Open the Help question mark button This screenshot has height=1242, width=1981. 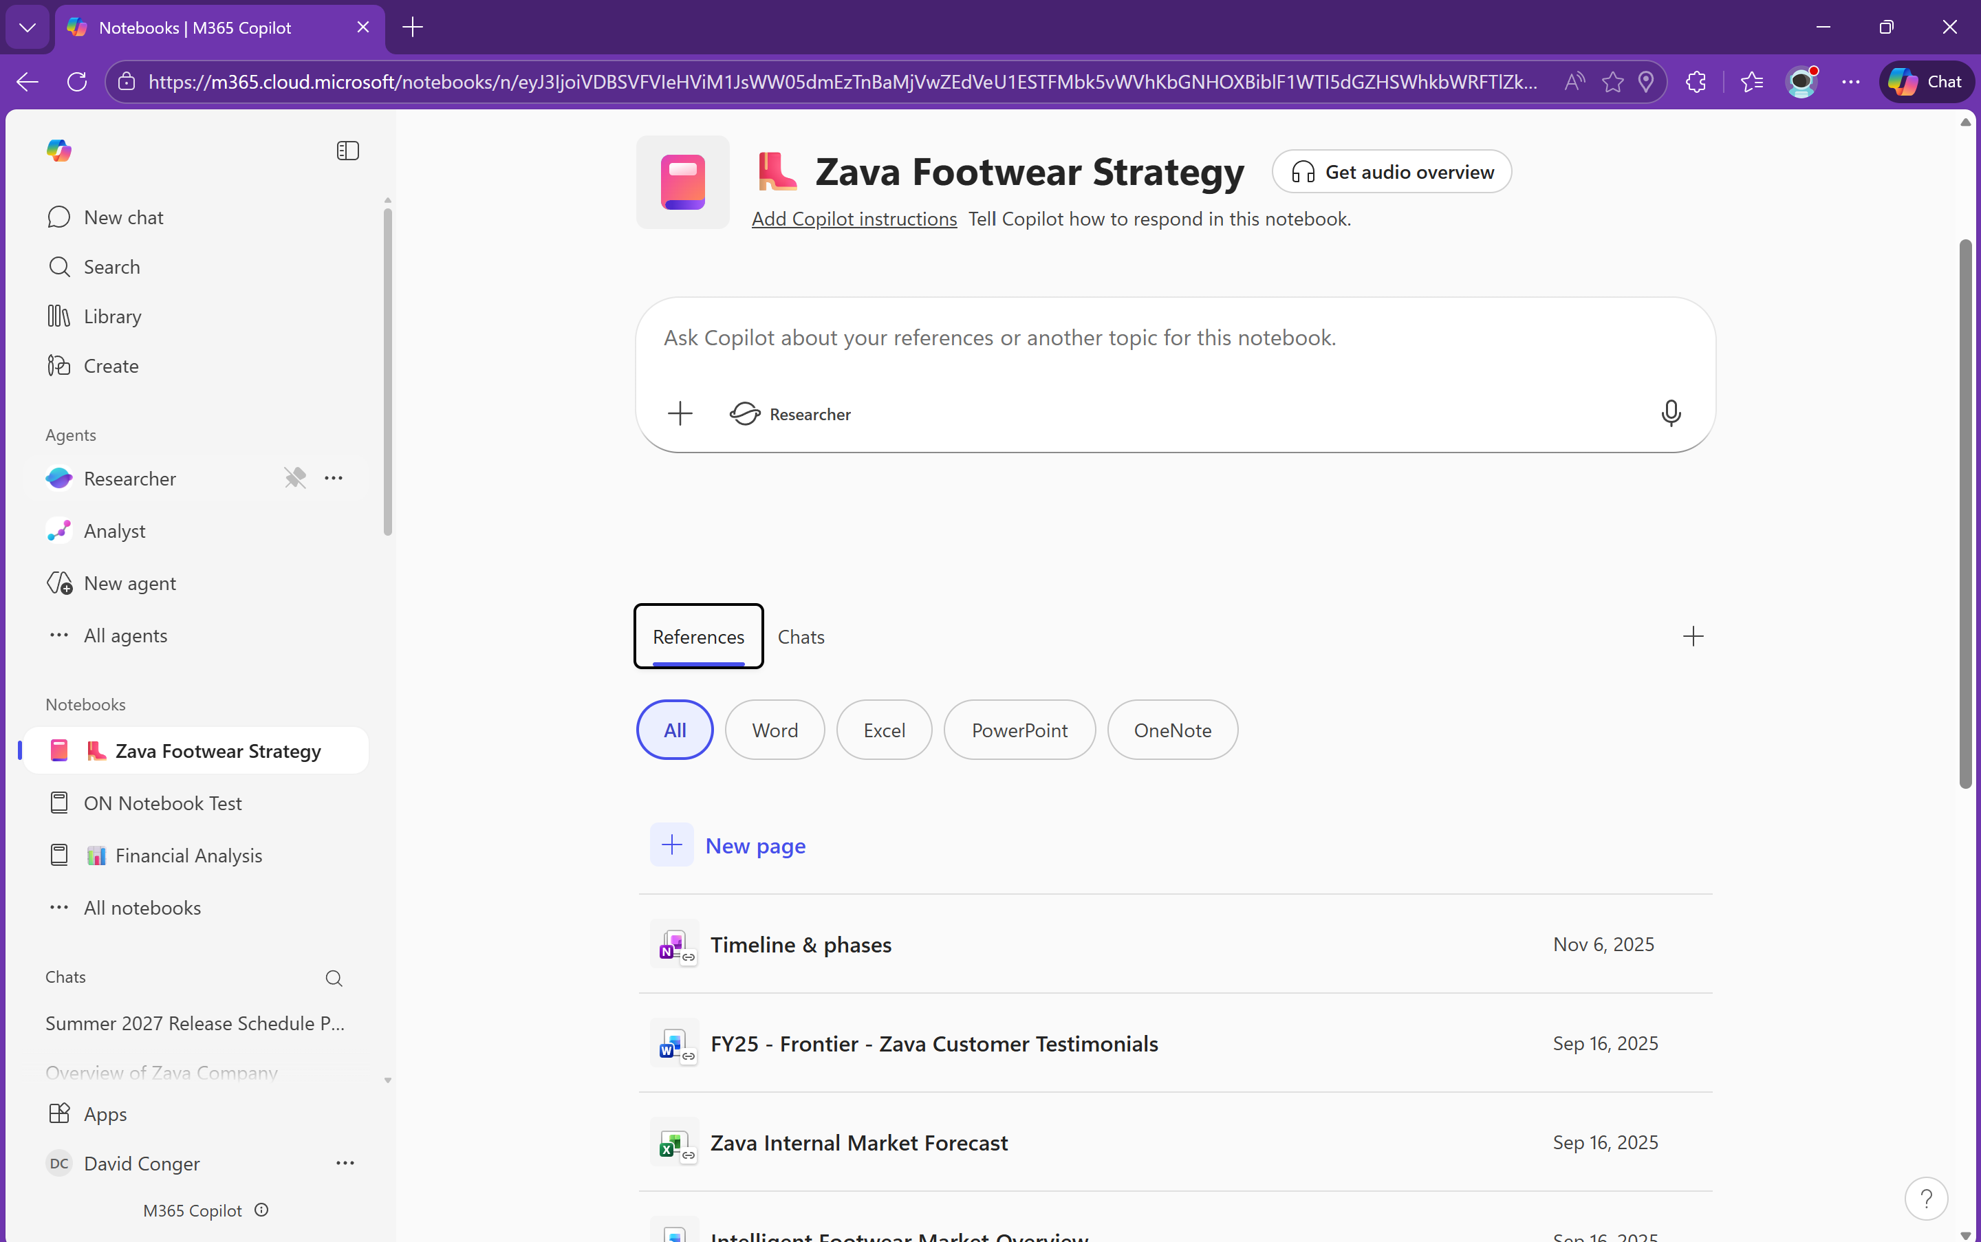pos(1927,1199)
